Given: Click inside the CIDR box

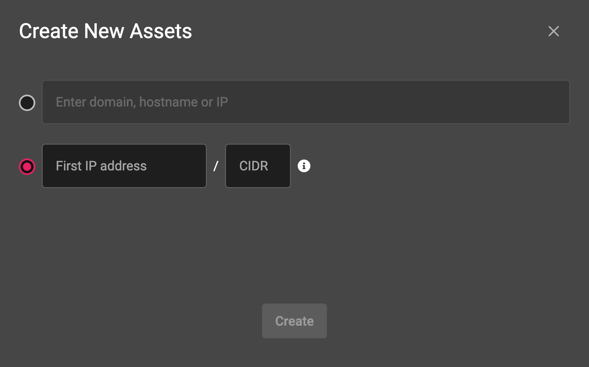Looking at the screenshot, I should click(258, 166).
